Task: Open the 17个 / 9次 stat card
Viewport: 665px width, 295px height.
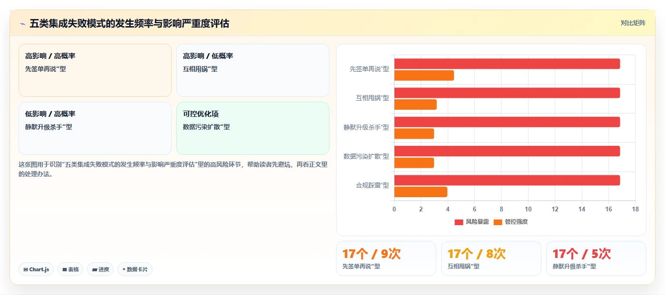Action: [386, 258]
